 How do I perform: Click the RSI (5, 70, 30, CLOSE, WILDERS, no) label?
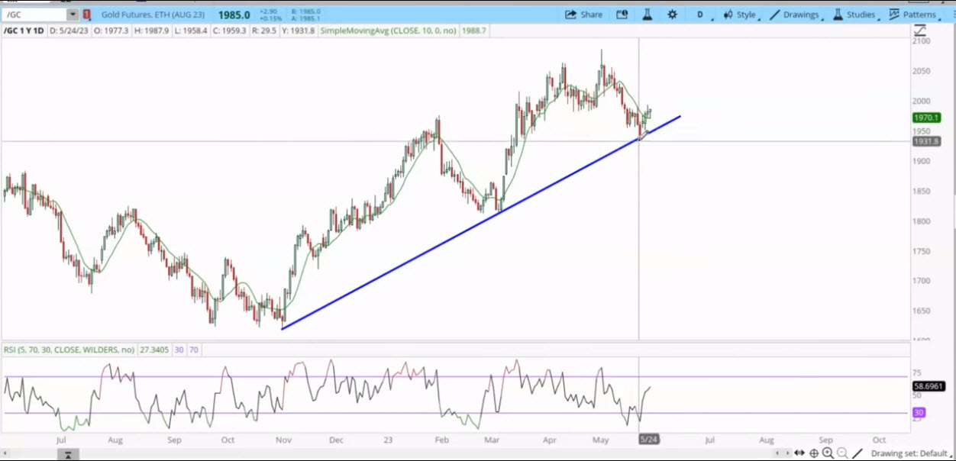coord(69,350)
